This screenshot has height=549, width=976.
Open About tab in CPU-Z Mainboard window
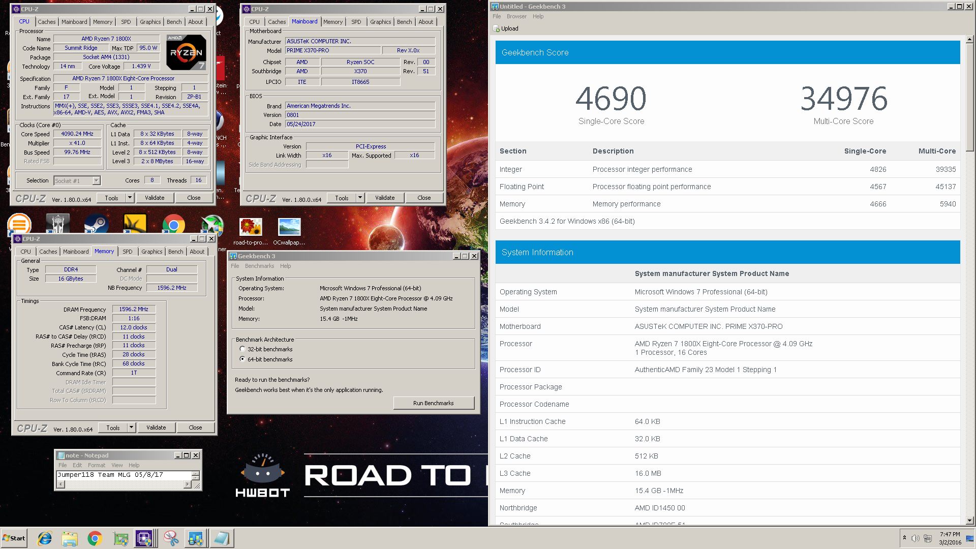[x=426, y=22]
